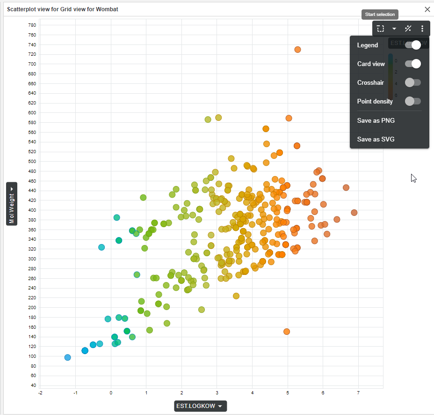Activate the Start selection rectangle tool
This screenshot has height=415, width=434.
[381, 29]
